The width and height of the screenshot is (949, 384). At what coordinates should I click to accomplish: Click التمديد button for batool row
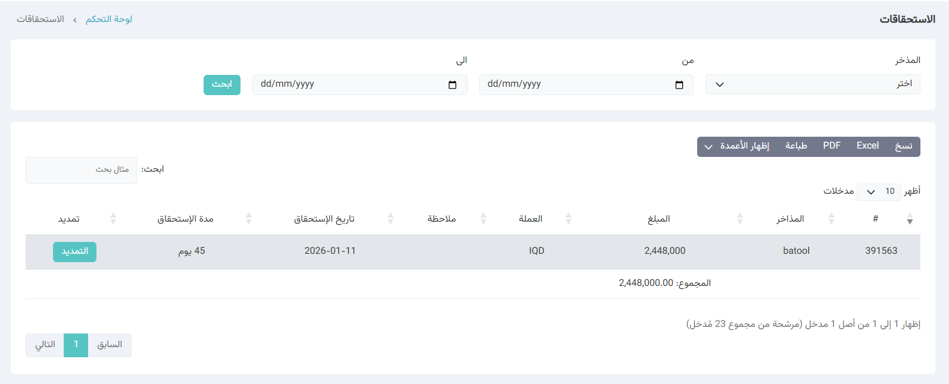tap(74, 252)
